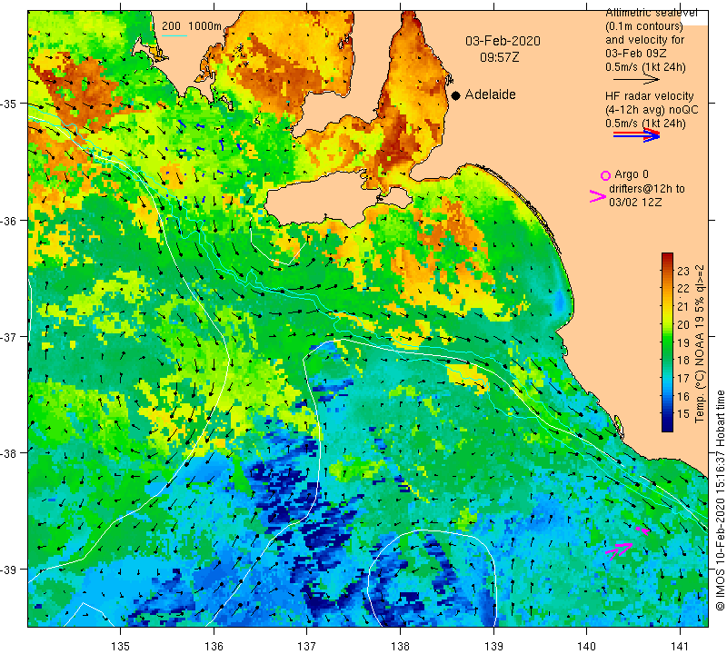Click the latitude label -36
Viewport: 727px width, 654px height.
(x=9, y=221)
